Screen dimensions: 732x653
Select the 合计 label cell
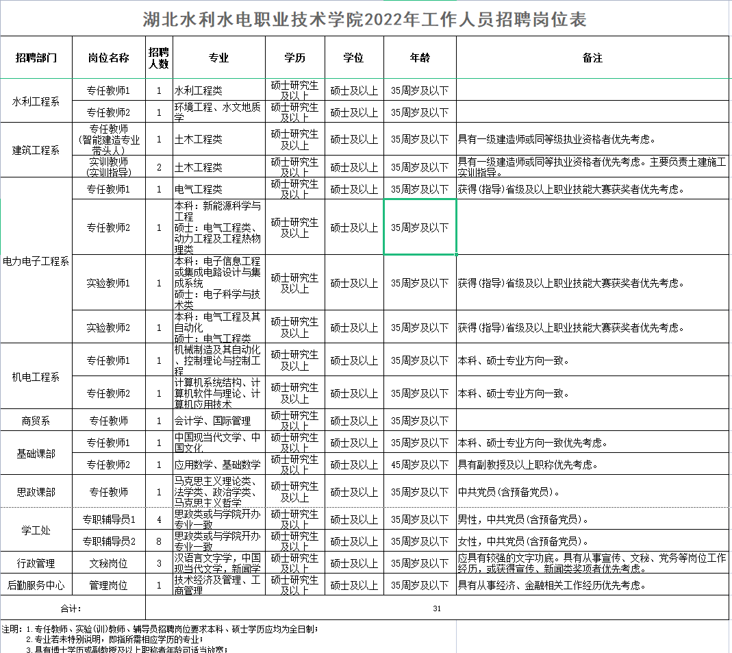pos(72,608)
